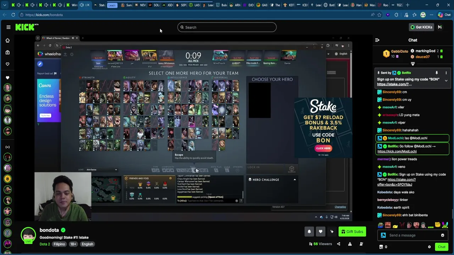This screenshot has width=454, height=255.
Task: Reload the page in browser toolbar
Action: [x=13, y=15]
